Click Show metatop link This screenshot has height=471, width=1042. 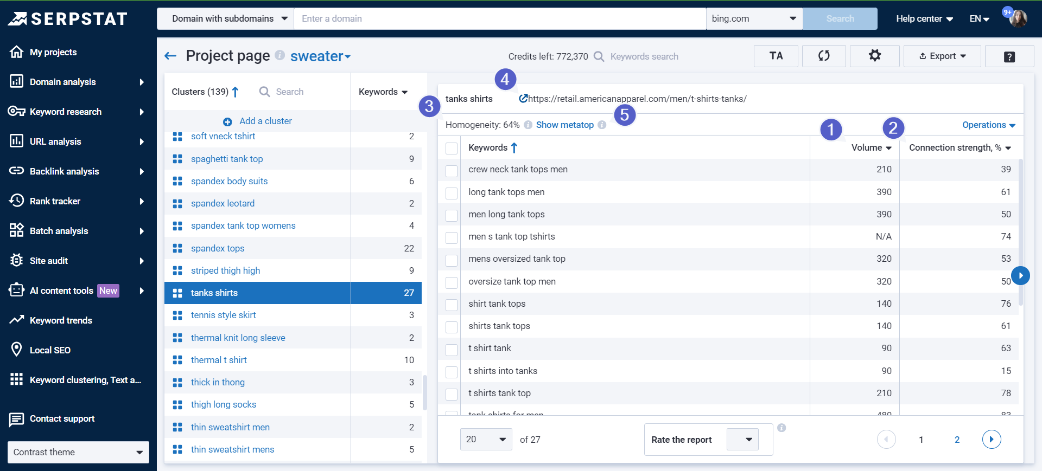565,125
